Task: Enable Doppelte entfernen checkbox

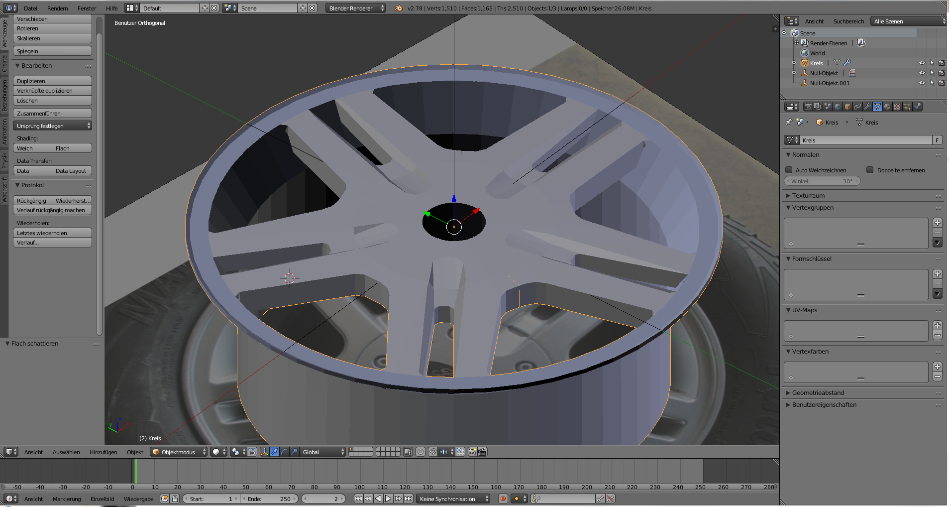Action: click(870, 170)
